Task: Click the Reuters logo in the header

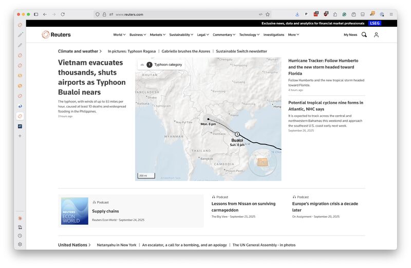Action: click(56, 34)
